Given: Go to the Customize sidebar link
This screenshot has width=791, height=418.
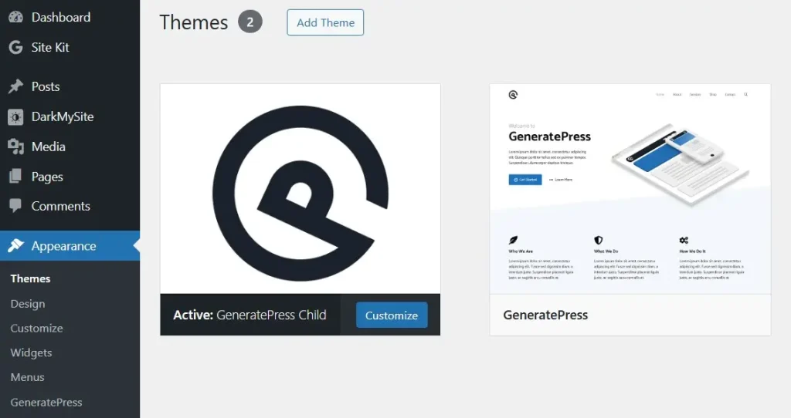Looking at the screenshot, I should (37, 329).
